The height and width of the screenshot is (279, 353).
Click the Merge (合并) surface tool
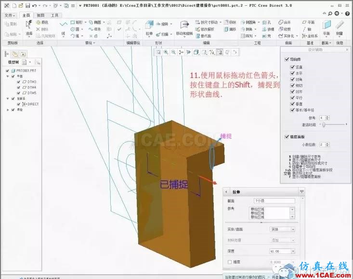[285, 22]
